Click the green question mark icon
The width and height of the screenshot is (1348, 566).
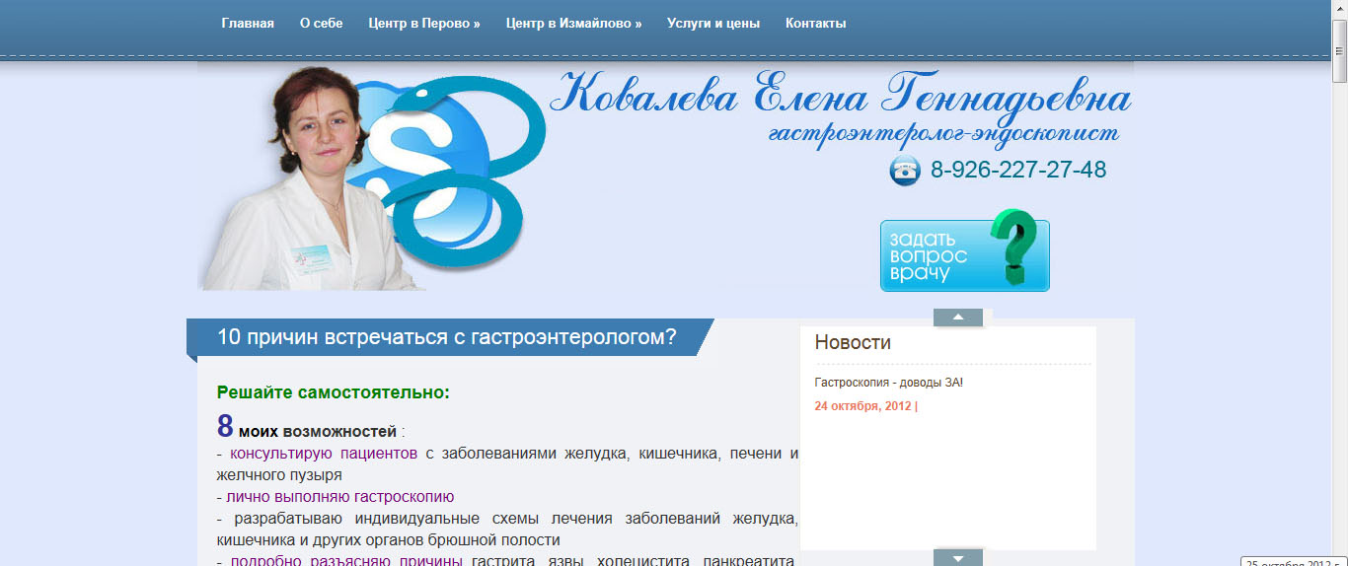1013,247
